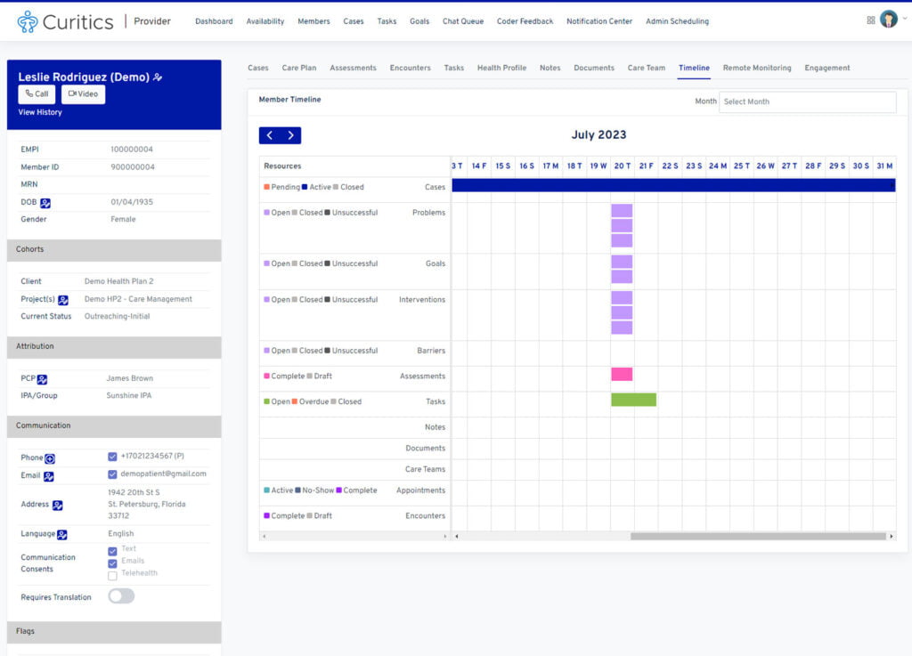The height and width of the screenshot is (656, 912).
Task: Switch to the Remote Monitoring tab
Action: point(757,68)
